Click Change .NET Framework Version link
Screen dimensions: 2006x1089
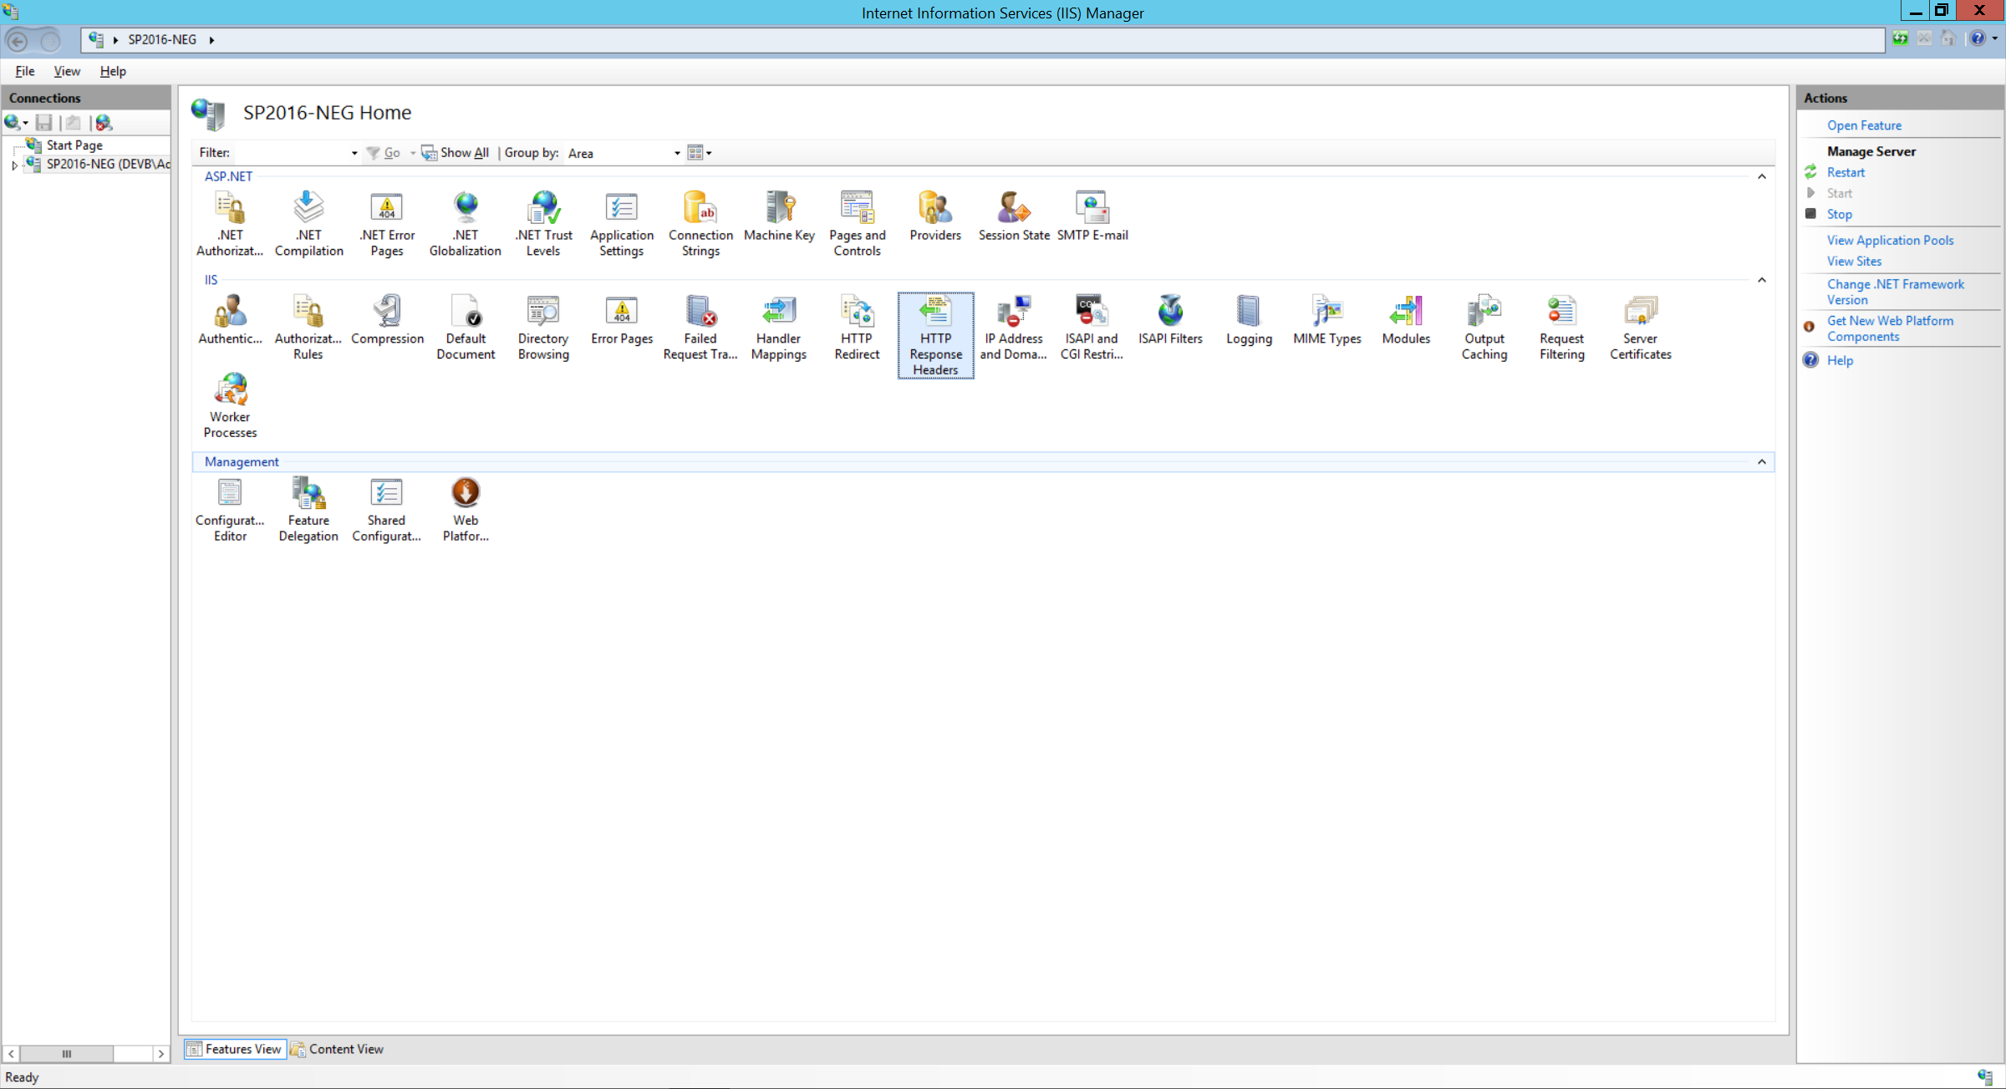1895,292
